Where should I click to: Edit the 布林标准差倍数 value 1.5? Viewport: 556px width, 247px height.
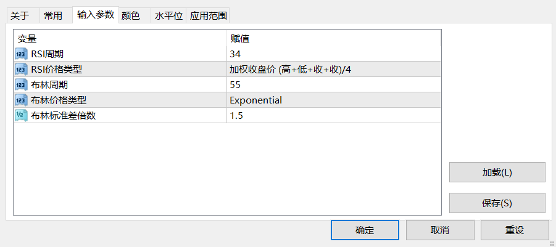click(334, 116)
